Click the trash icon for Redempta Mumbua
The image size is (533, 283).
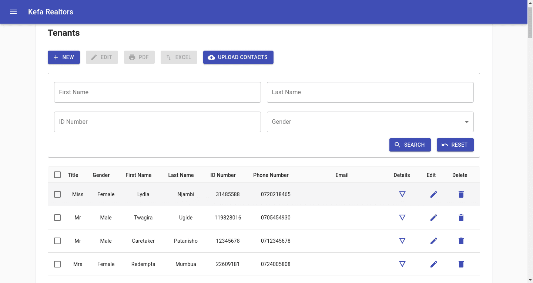461,264
